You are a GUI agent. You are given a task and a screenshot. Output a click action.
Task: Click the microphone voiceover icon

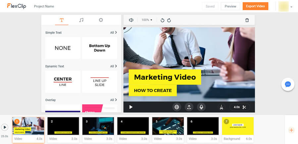(x=201, y=107)
